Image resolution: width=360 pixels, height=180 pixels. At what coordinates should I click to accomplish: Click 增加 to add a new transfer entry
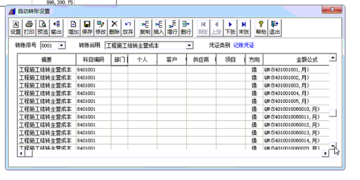pos(73,28)
